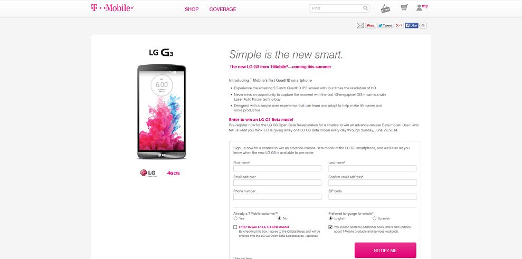This screenshot has height=259, width=522.
Task: Open the My account profile icon
Action: (422, 7)
